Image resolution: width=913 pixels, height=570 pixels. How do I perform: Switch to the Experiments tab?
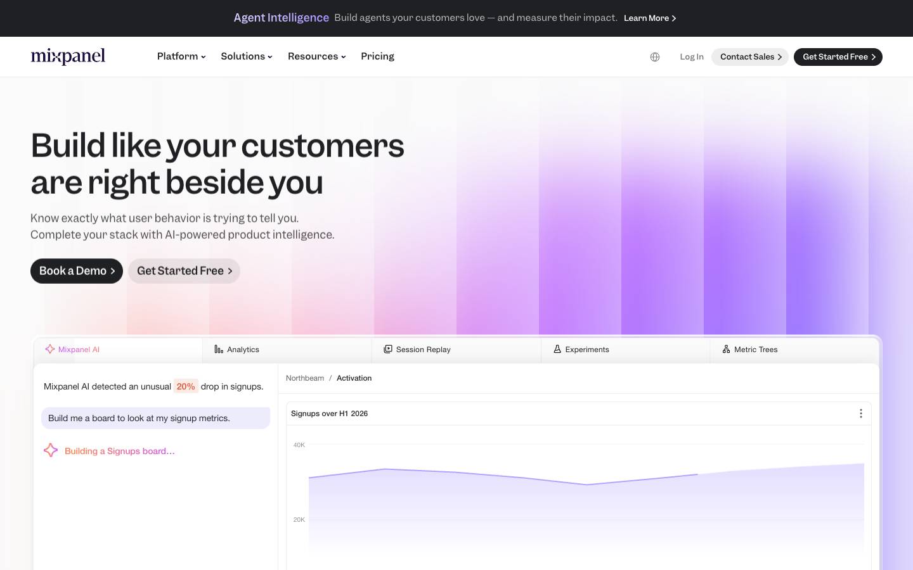click(x=626, y=350)
